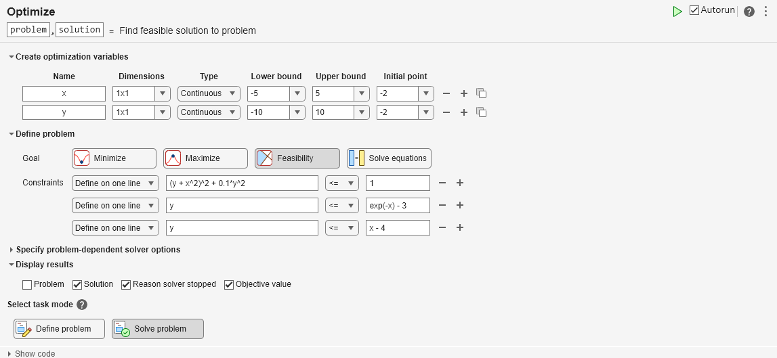Toggle the Autorun checkbox
The height and width of the screenshot is (358, 777).
pos(694,10)
